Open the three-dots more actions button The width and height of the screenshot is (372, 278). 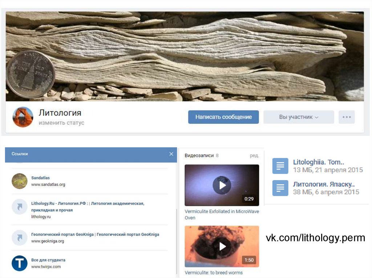(347, 117)
